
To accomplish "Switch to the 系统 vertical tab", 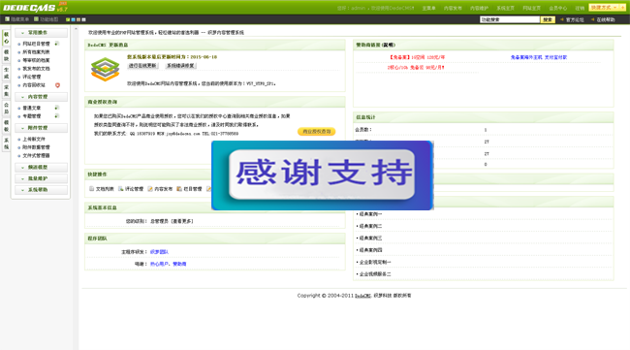I will click(6, 143).
